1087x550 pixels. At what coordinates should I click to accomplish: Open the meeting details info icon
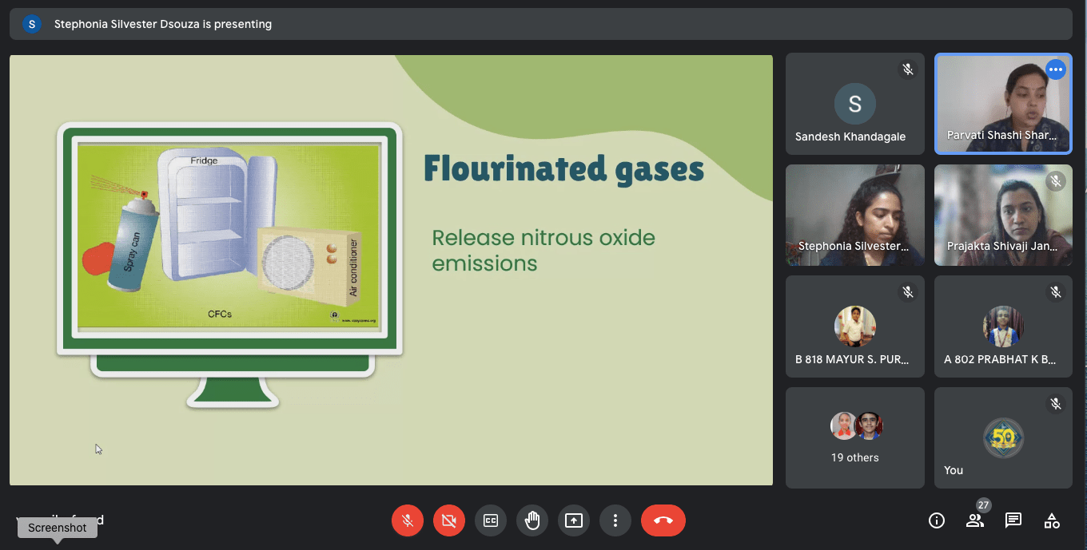pos(937,520)
